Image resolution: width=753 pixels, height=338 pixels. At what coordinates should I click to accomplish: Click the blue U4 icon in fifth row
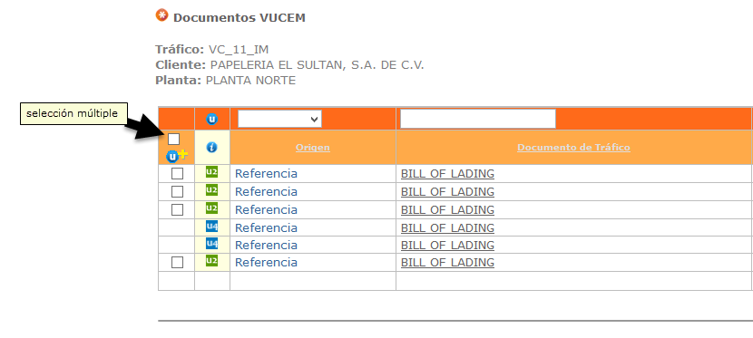(x=211, y=244)
